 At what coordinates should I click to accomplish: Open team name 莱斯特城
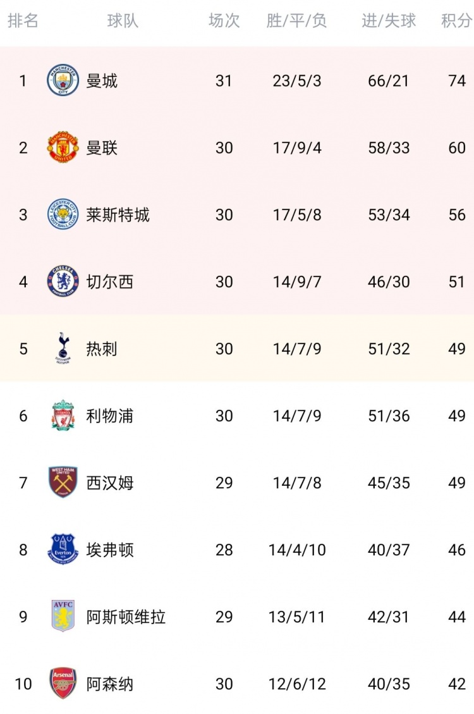tap(118, 214)
